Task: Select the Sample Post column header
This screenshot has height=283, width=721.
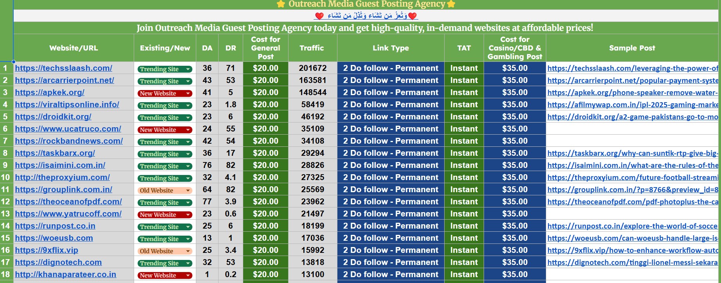Action: 632,48
